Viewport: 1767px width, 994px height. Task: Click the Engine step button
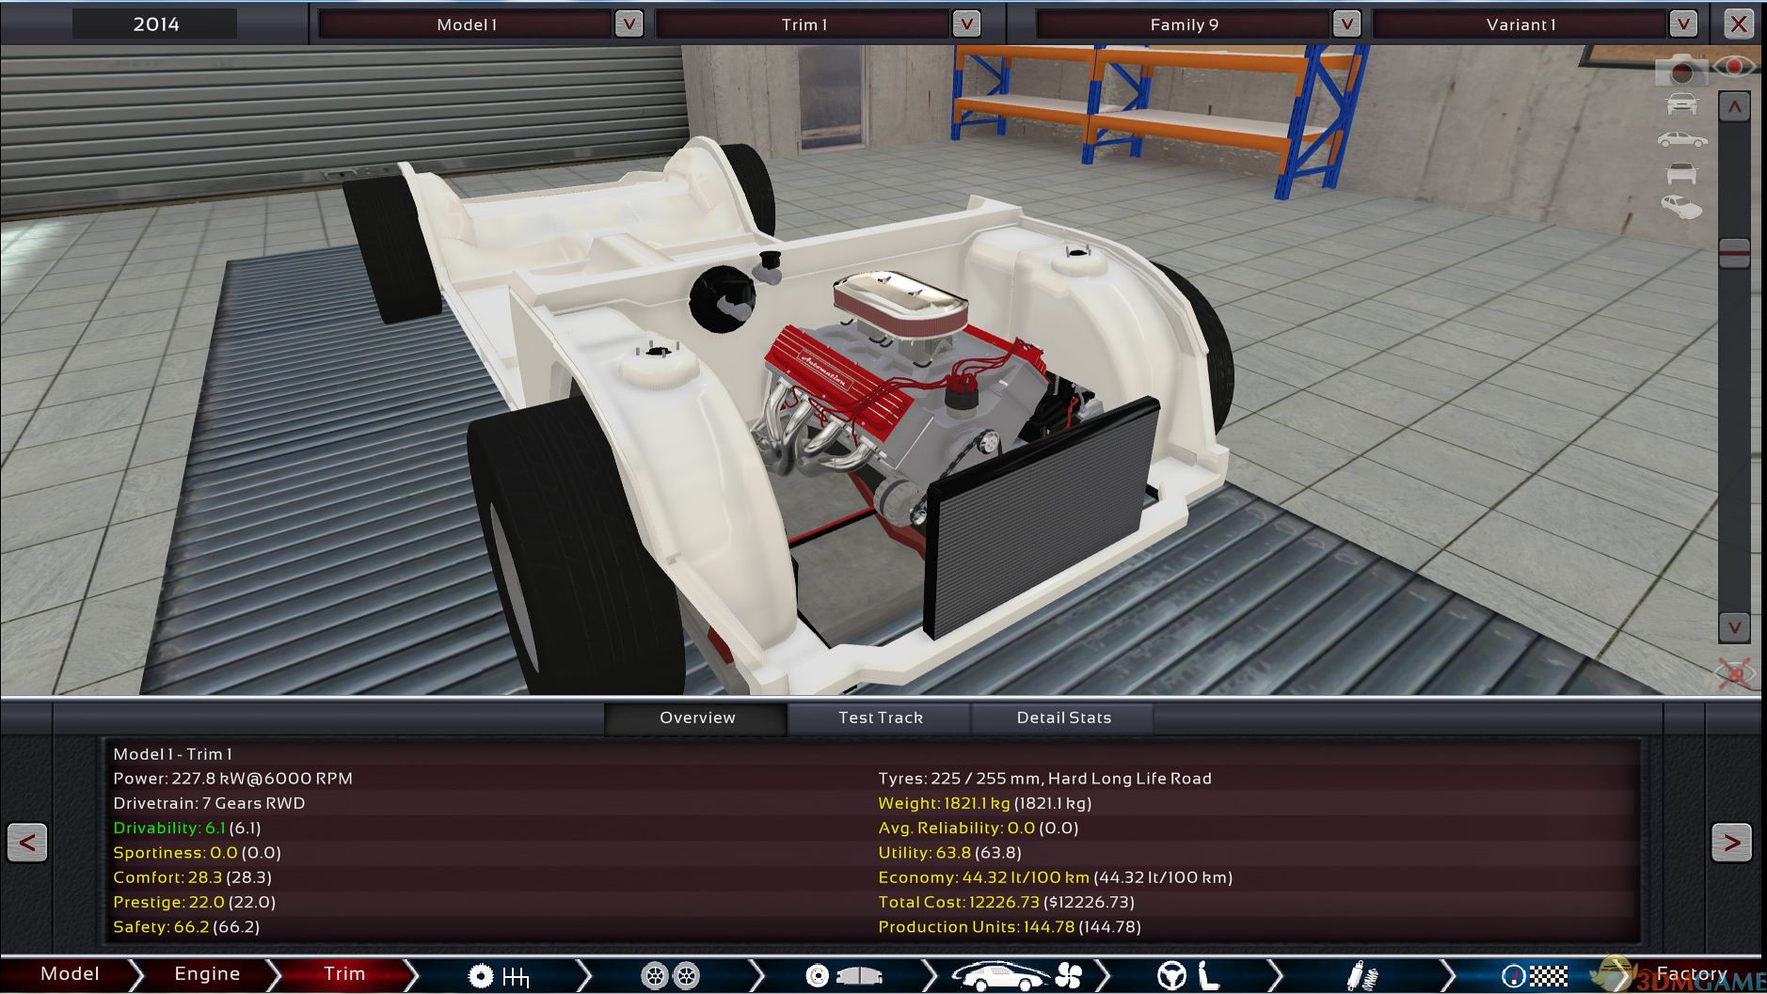tap(207, 974)
